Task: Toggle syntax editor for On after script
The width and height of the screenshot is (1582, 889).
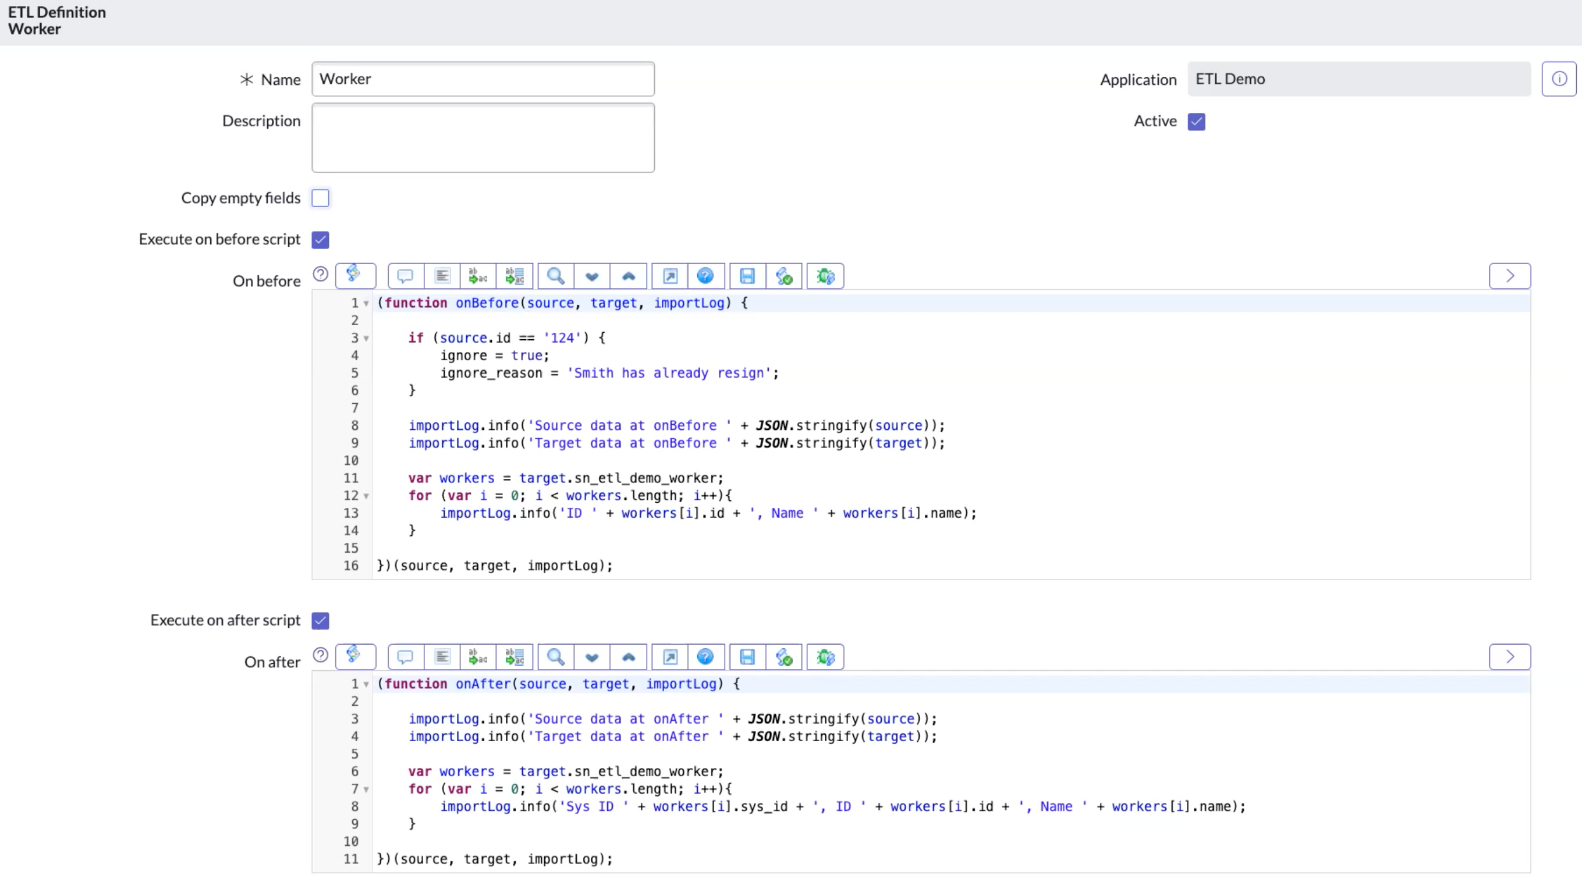Action: (x=355, y=656)
